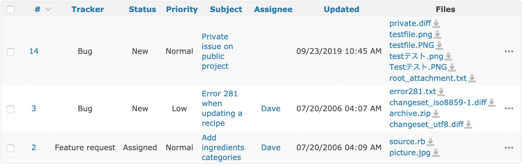Select the checkbox for issue 3
This screenshot has width=522, height=167.
[10, 109]
